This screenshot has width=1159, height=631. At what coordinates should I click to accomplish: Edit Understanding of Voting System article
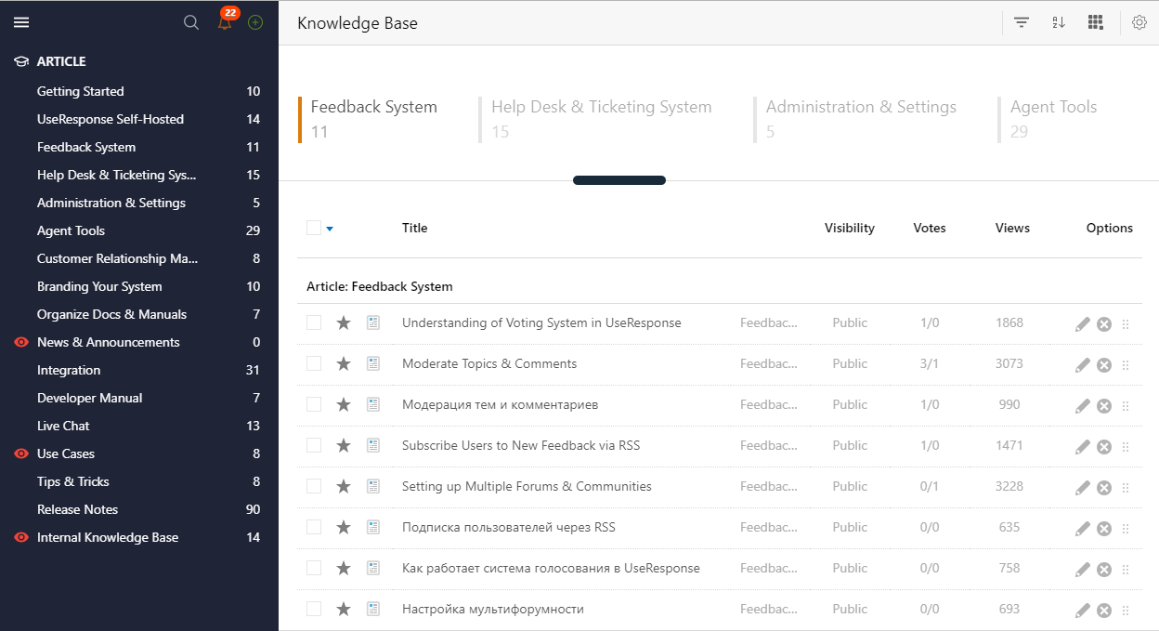click(x=1082, y=323)
